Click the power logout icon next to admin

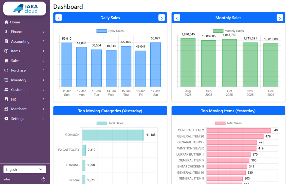click(43, 179)
